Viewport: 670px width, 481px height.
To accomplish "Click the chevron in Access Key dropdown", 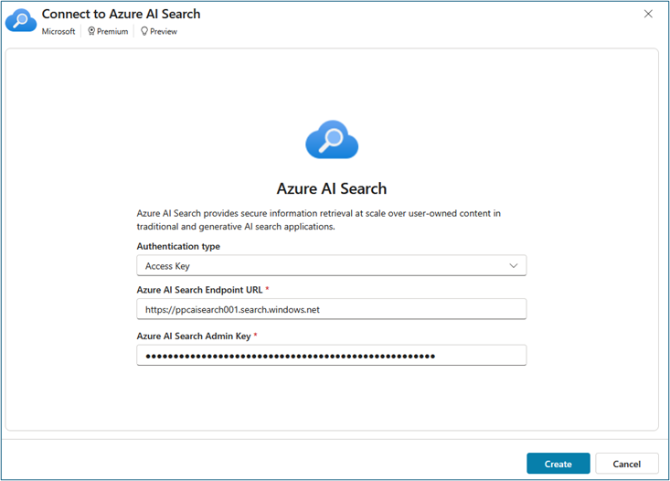I will pyautogui.click(x=514, y=265).
